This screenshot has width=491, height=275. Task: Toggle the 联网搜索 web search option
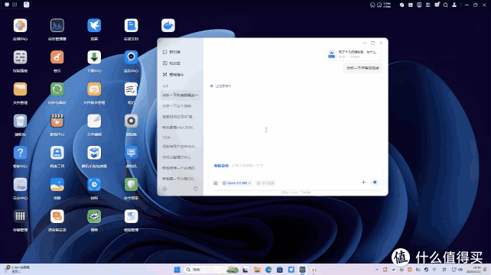coord(265,183)
